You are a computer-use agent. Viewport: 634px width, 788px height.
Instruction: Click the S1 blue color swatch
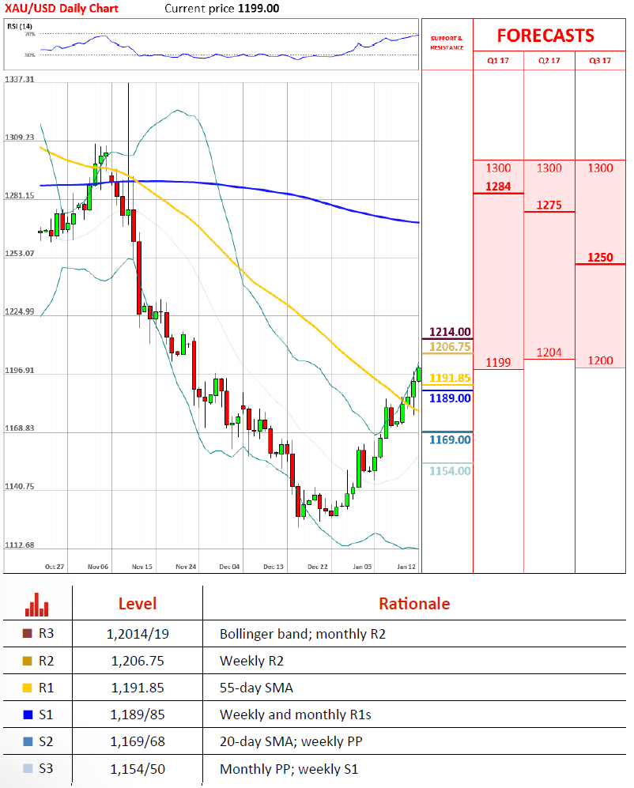28,714
